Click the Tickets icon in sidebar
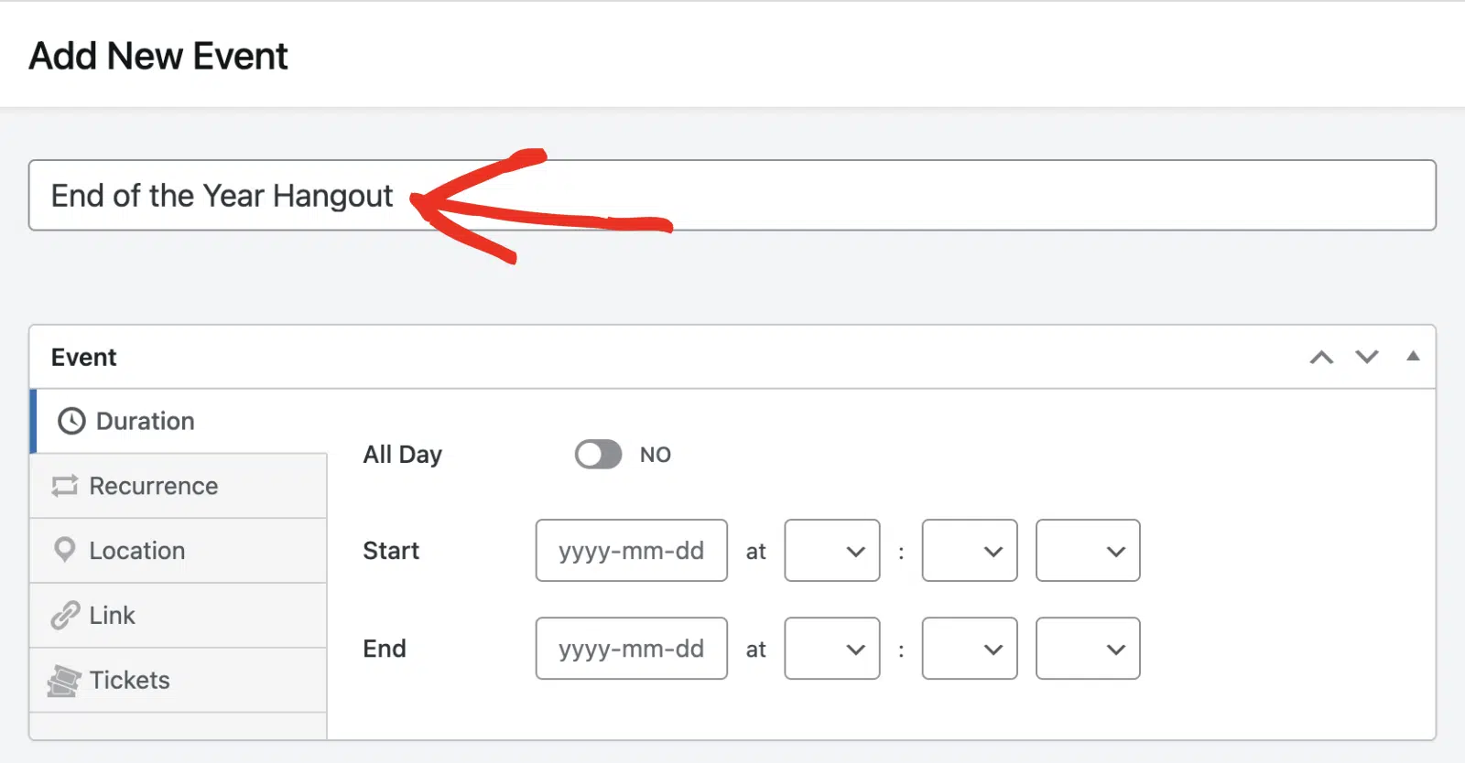Screen dimensions: 1465x763 (x=64, y=681)
